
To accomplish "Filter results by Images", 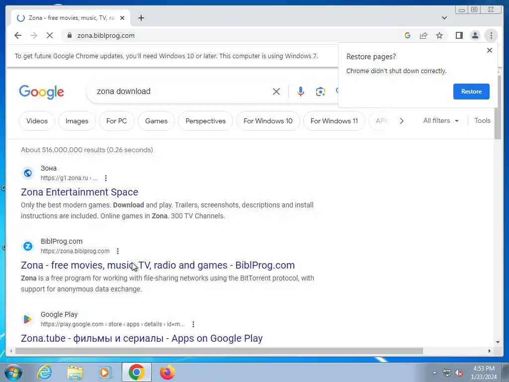I will tap(77, 121).
